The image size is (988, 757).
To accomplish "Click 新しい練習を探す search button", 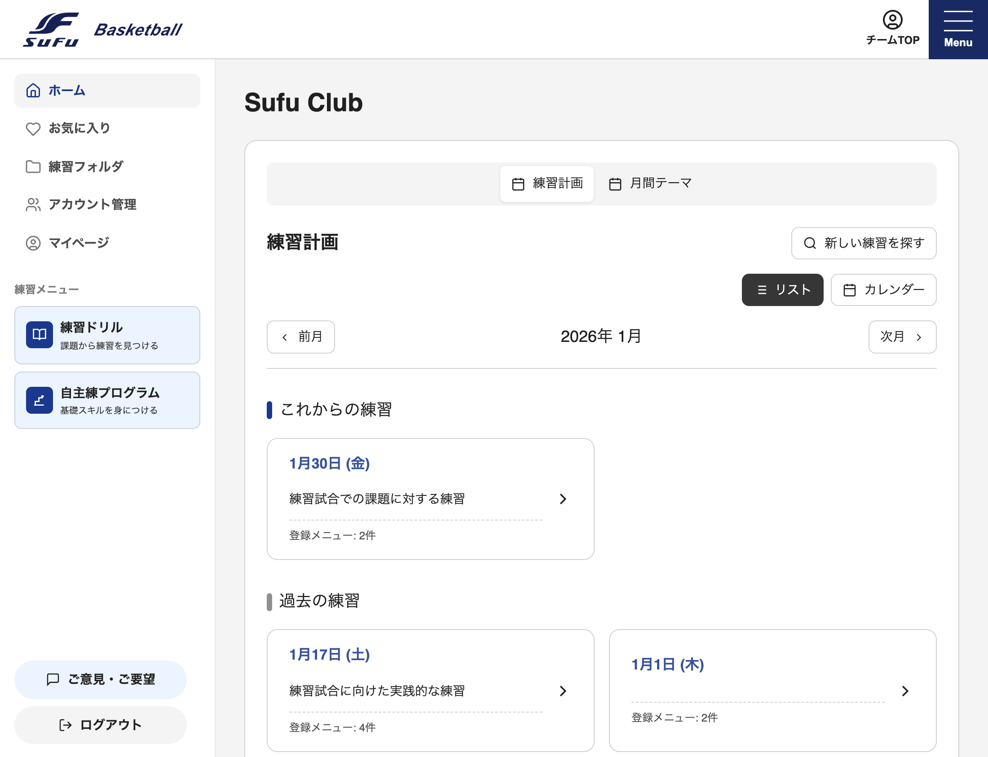I will (x=863, y=243).
